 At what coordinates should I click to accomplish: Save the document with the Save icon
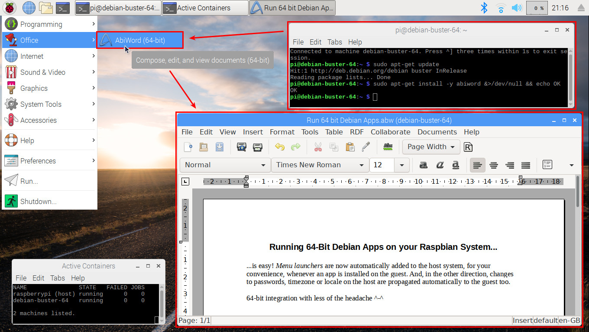(220, 147)
